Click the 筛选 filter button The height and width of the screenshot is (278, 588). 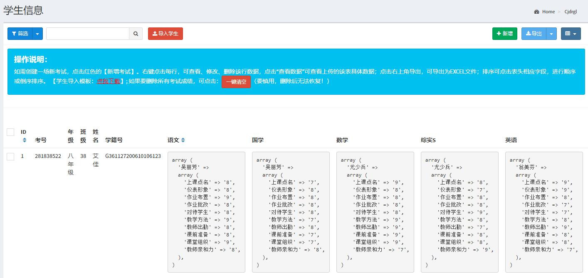point(20,34)
